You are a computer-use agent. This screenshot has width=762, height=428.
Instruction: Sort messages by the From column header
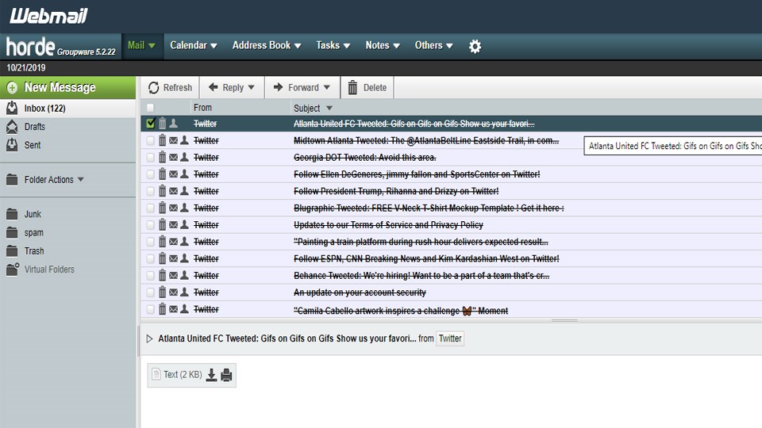pos(203,108)
